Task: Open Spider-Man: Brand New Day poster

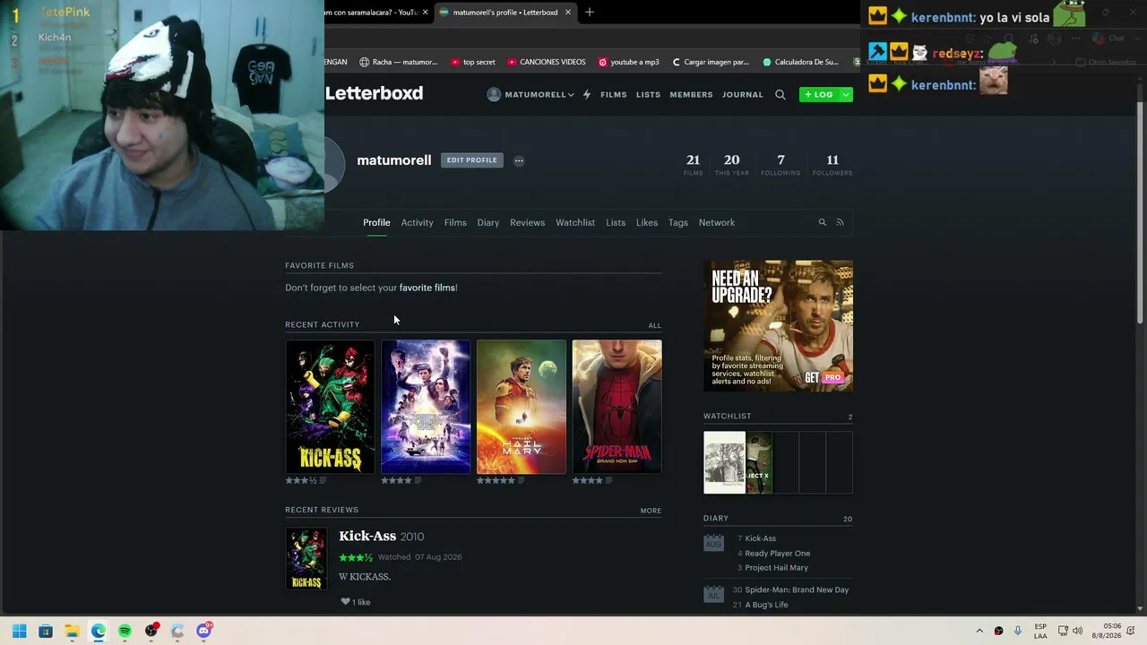Action: (617, 407)
